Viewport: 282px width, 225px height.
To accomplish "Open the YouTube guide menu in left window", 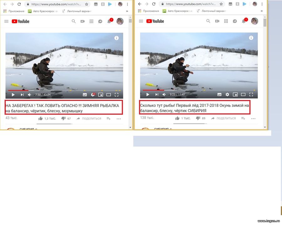I will point(6,21).
